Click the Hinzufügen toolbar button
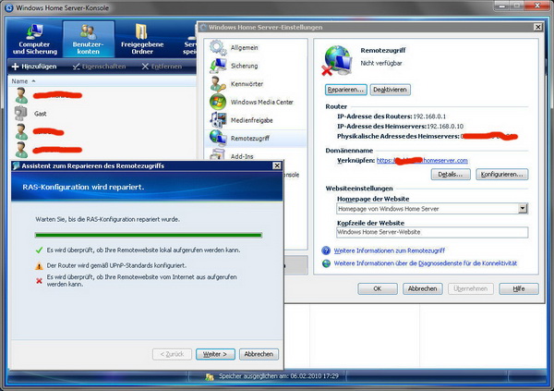The width and height of the screenshot is (554, 391). coord(33,67)
